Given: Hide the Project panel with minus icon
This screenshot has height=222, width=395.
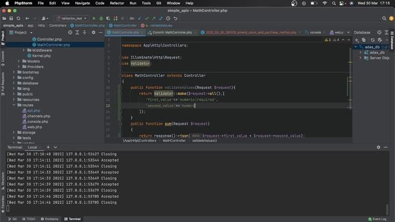Looking at the screenshot, I should coord(100,33).
